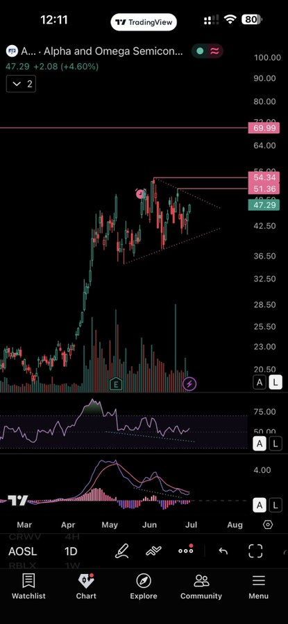Screen dimensions: 288x624
Task: Open the indicators chart-lines icon
Action: coord(153,551)
